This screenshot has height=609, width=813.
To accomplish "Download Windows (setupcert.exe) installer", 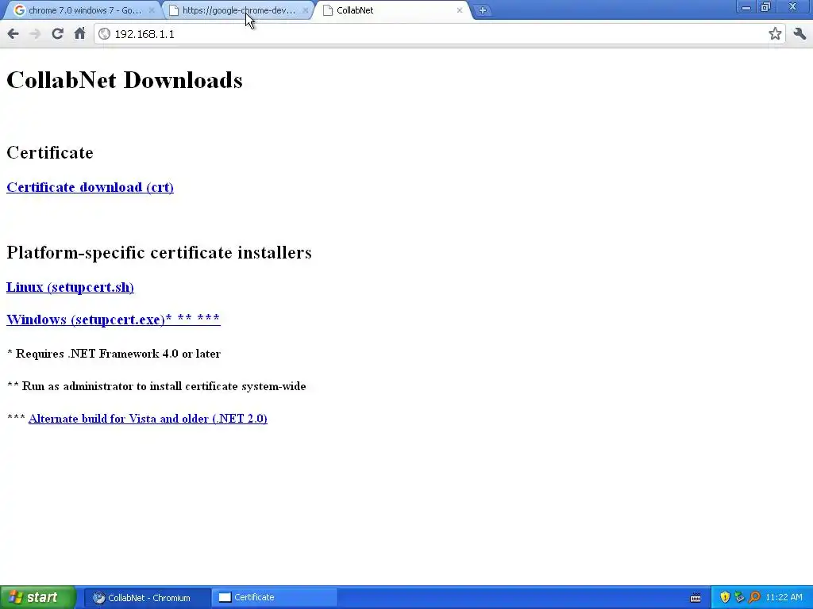I will point(114,319).
